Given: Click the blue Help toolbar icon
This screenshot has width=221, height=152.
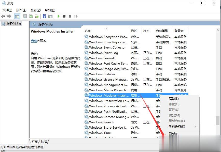Looking at the screenshot, I should point(44,16).
